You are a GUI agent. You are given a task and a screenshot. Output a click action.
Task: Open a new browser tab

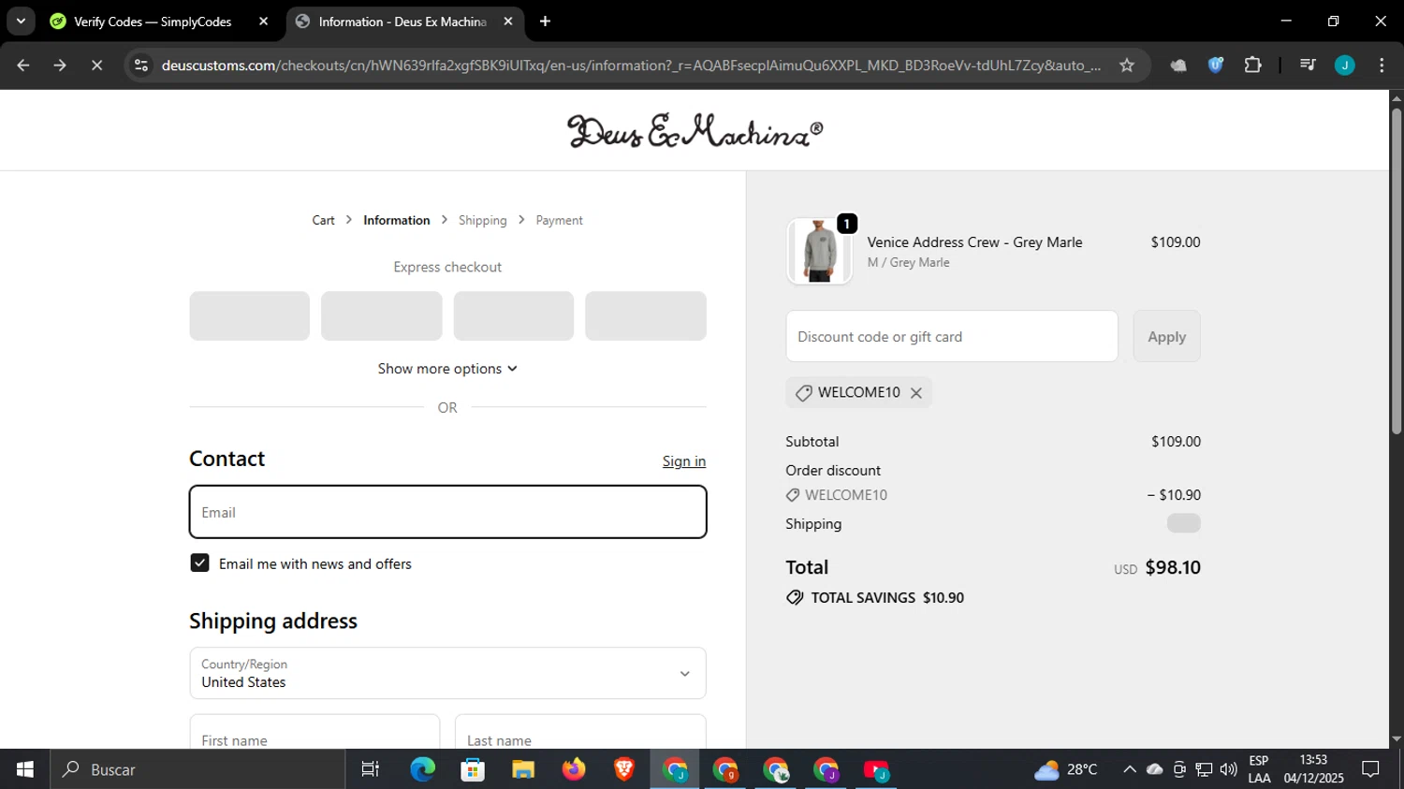pyautogui.click(x=545, y=22)
